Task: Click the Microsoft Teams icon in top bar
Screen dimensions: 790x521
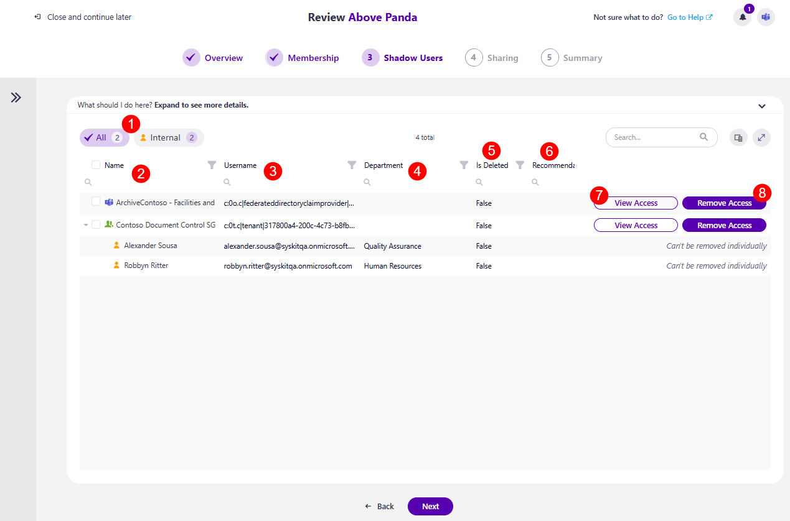Action: pos(765,17)
